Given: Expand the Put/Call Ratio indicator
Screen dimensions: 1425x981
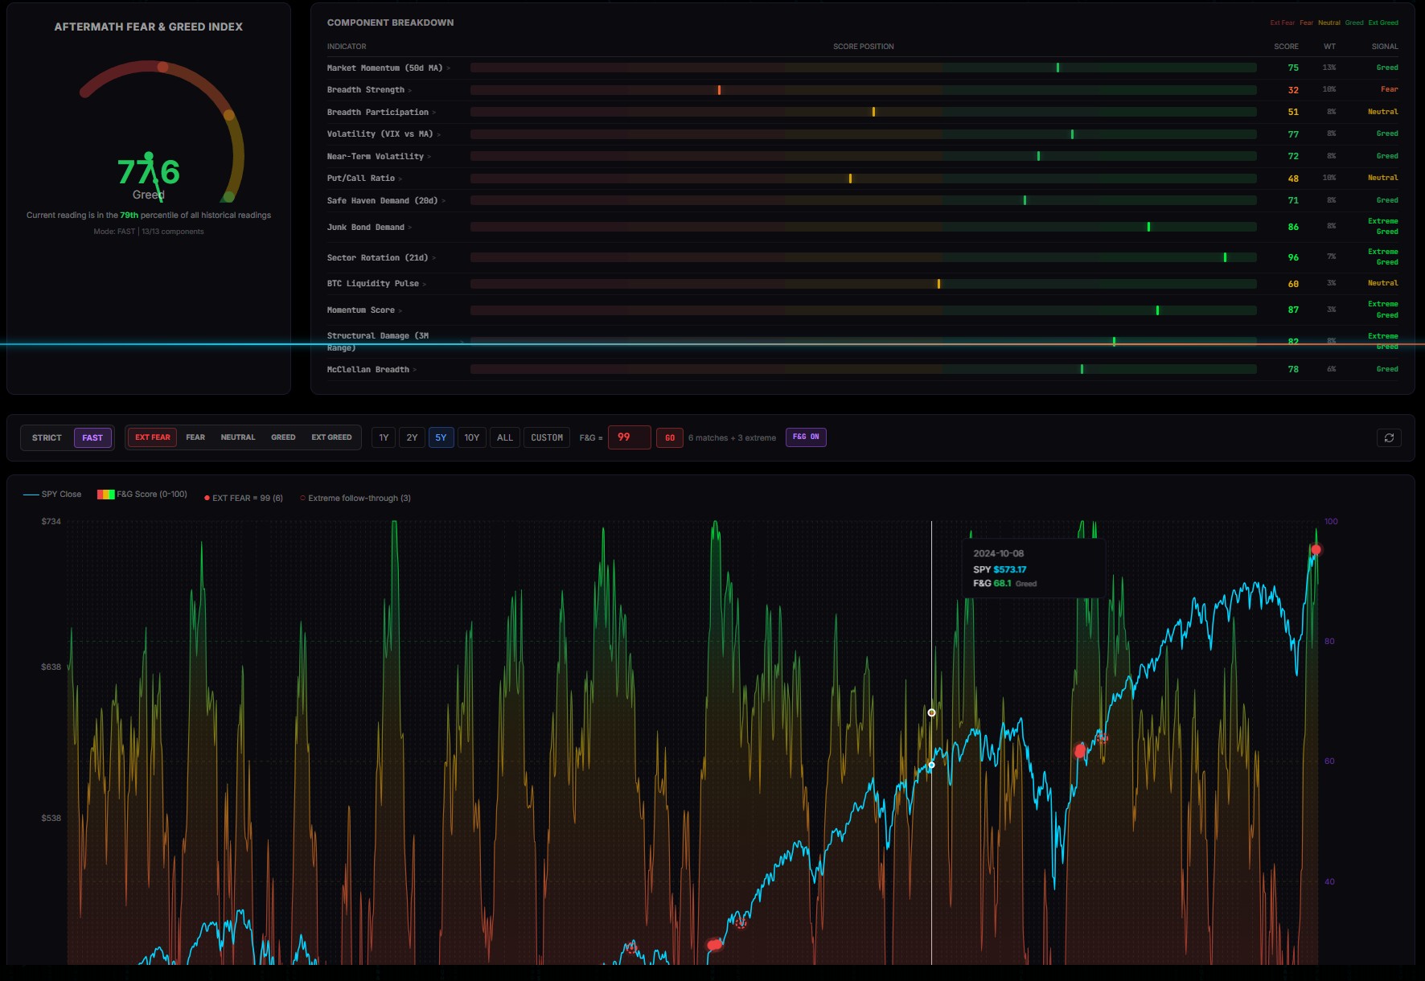Looking at the screenshot, I should (x=400, y=179).
